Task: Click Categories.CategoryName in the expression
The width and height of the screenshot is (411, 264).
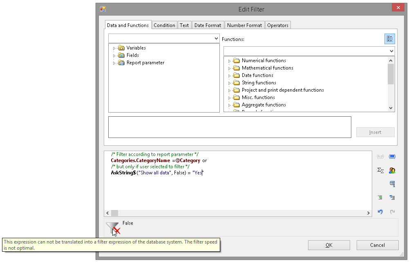Action: (141, 160)
